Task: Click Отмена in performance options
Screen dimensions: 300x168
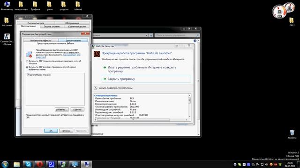Action: tap(66, 131)
